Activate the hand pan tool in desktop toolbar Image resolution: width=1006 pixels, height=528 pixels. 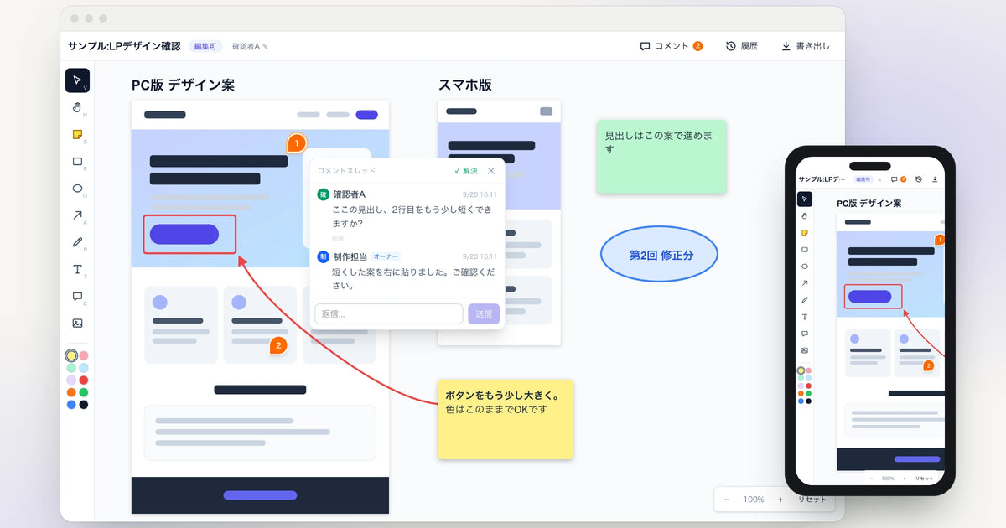point(77,107)
